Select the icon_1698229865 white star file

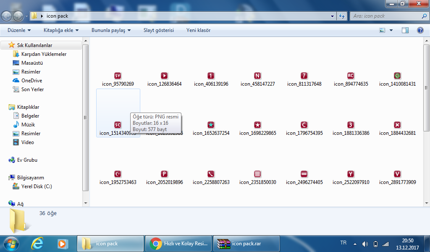click(x=257, y=129)
